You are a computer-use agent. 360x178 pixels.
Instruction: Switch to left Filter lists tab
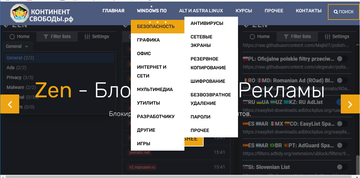[57, 37]
